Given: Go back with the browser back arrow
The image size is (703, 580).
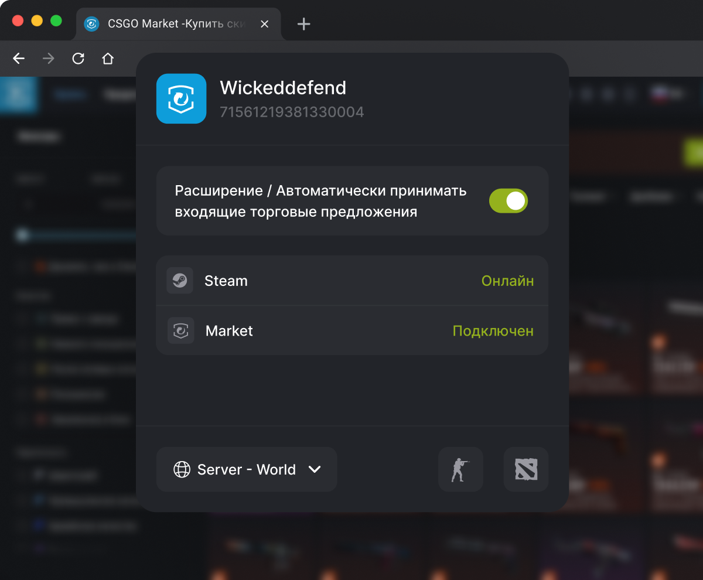Looking at the screenshot, I should pos(19,59).
